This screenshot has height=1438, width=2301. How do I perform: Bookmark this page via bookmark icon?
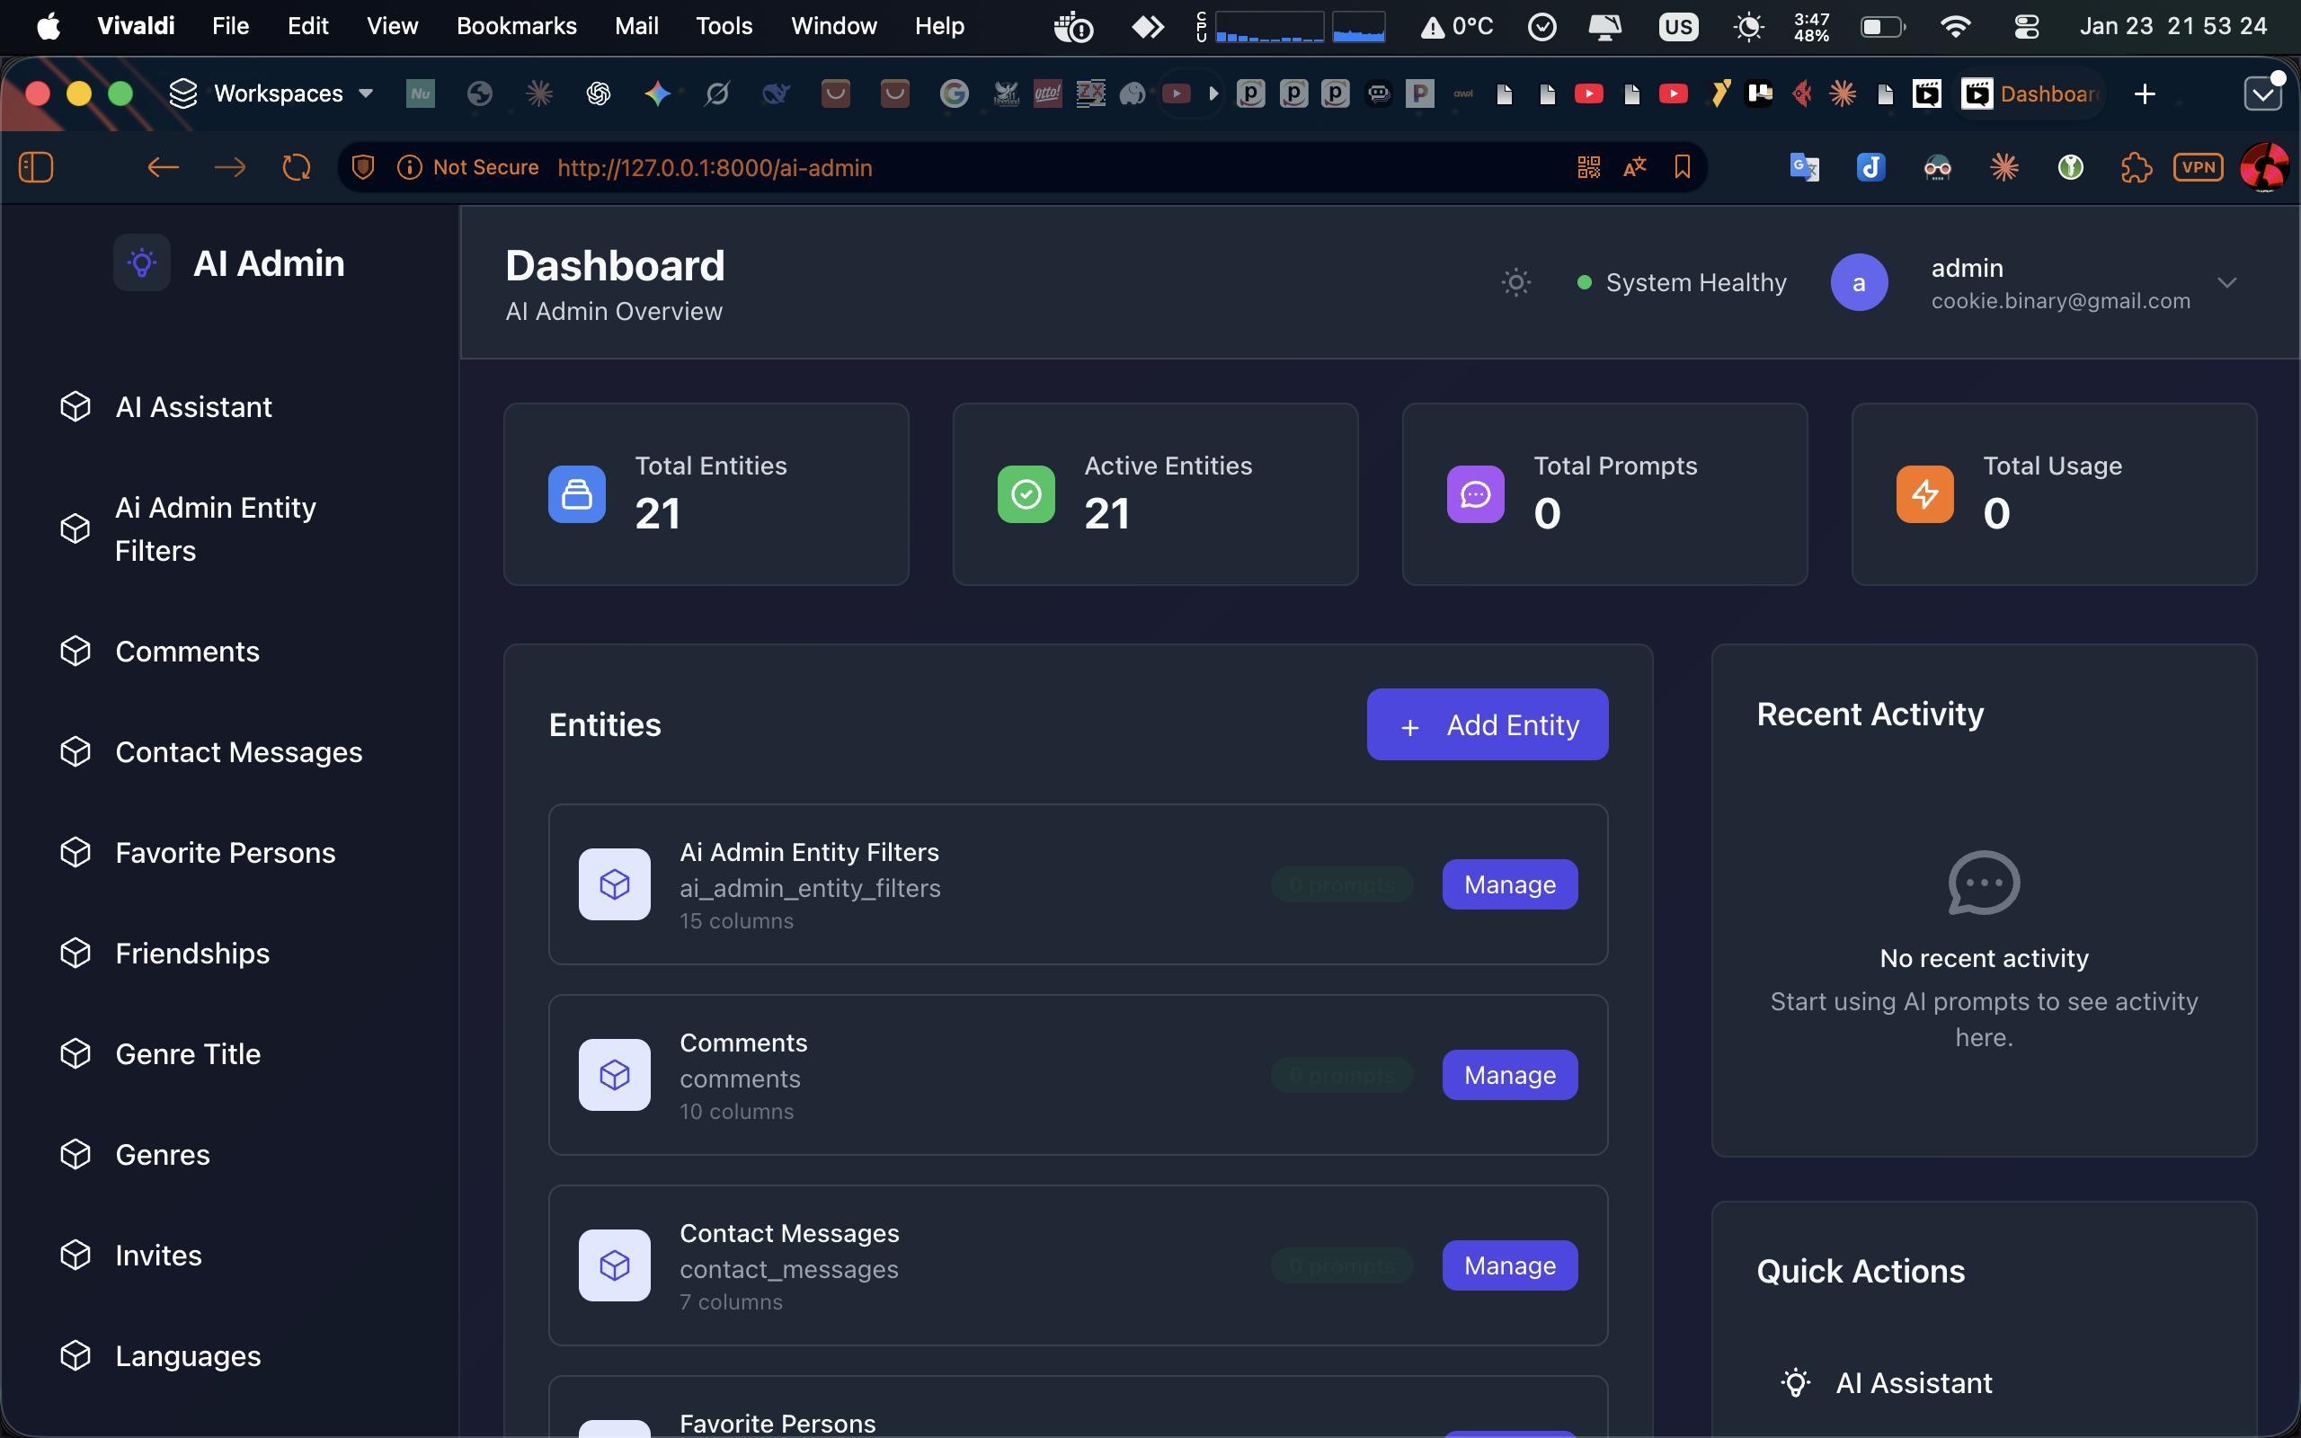point(1682,167)
